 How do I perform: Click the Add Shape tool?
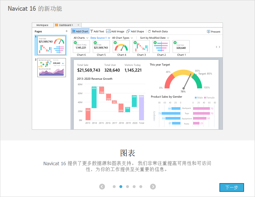click(135, 31)
